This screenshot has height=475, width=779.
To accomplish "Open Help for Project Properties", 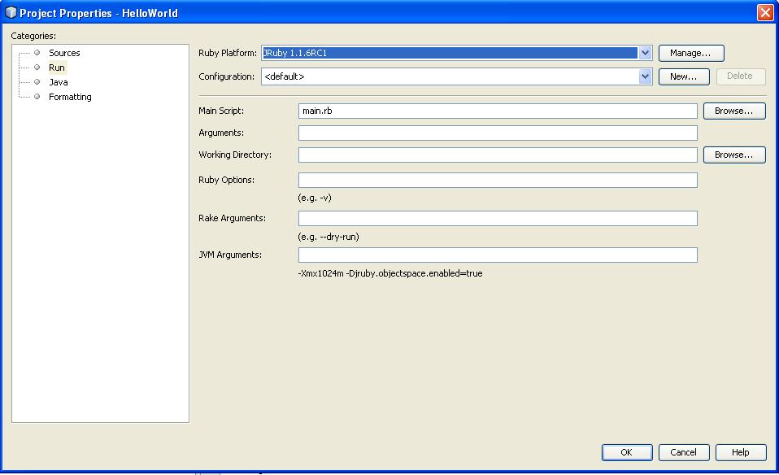I will tap(741, 452).
